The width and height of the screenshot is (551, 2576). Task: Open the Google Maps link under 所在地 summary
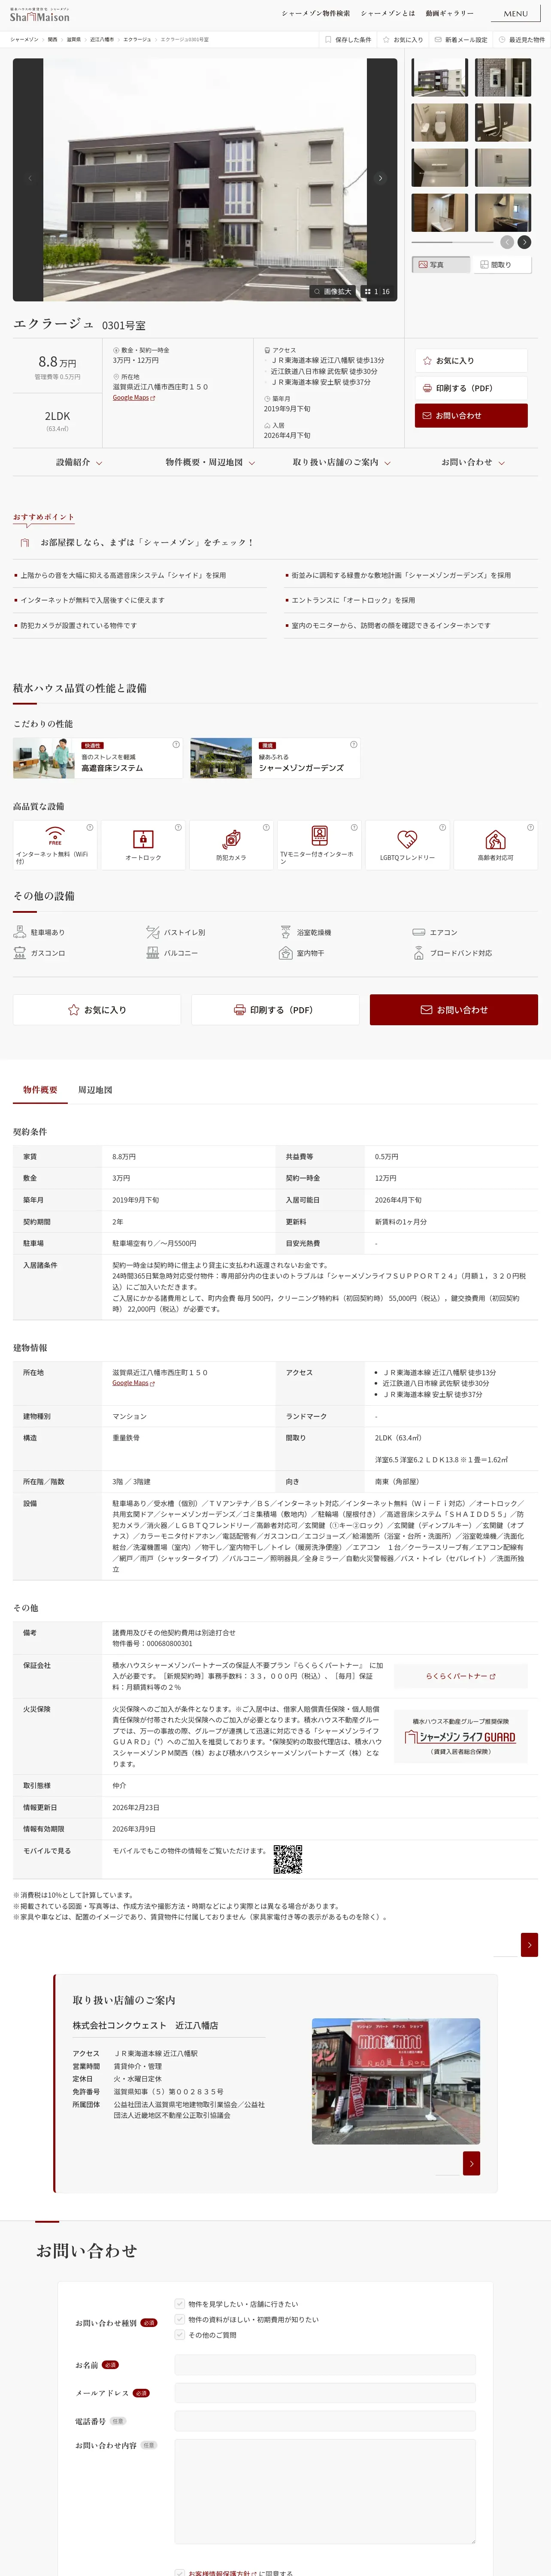(x=134, y=397)
